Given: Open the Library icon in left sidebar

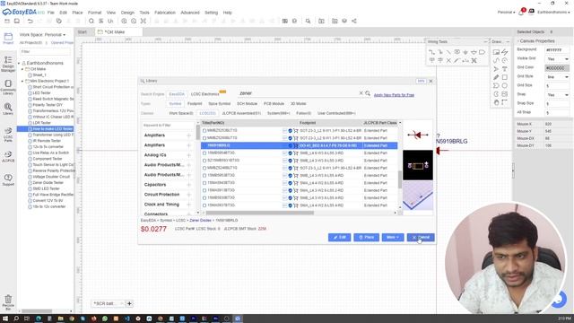Looking at the screenshot, I should tap(8, 109).
